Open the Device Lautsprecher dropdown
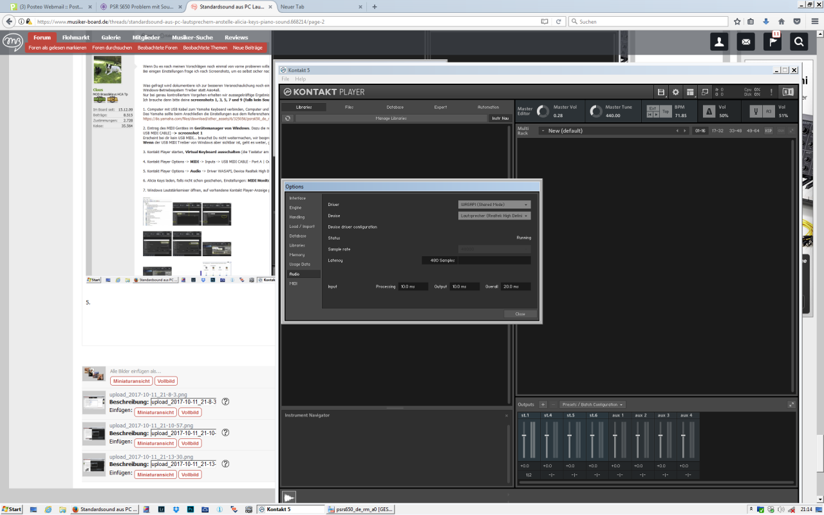This screenshot has height=515, width=824. pos(494,216)
